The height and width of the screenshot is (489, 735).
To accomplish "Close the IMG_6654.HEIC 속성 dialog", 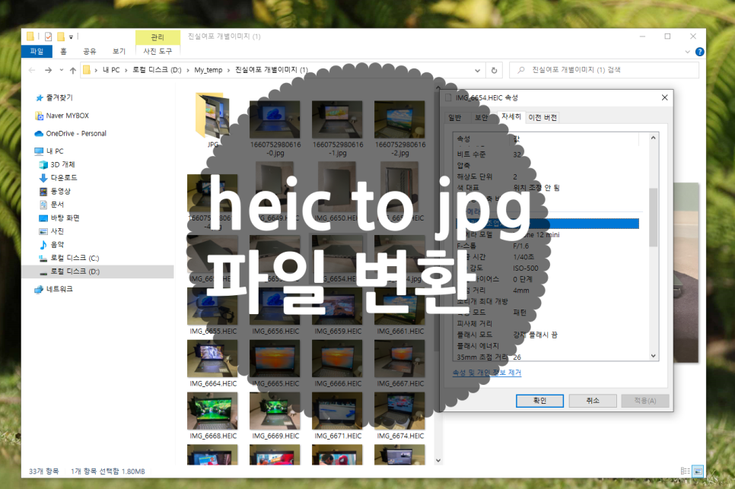I will click(x=665, y=97).
